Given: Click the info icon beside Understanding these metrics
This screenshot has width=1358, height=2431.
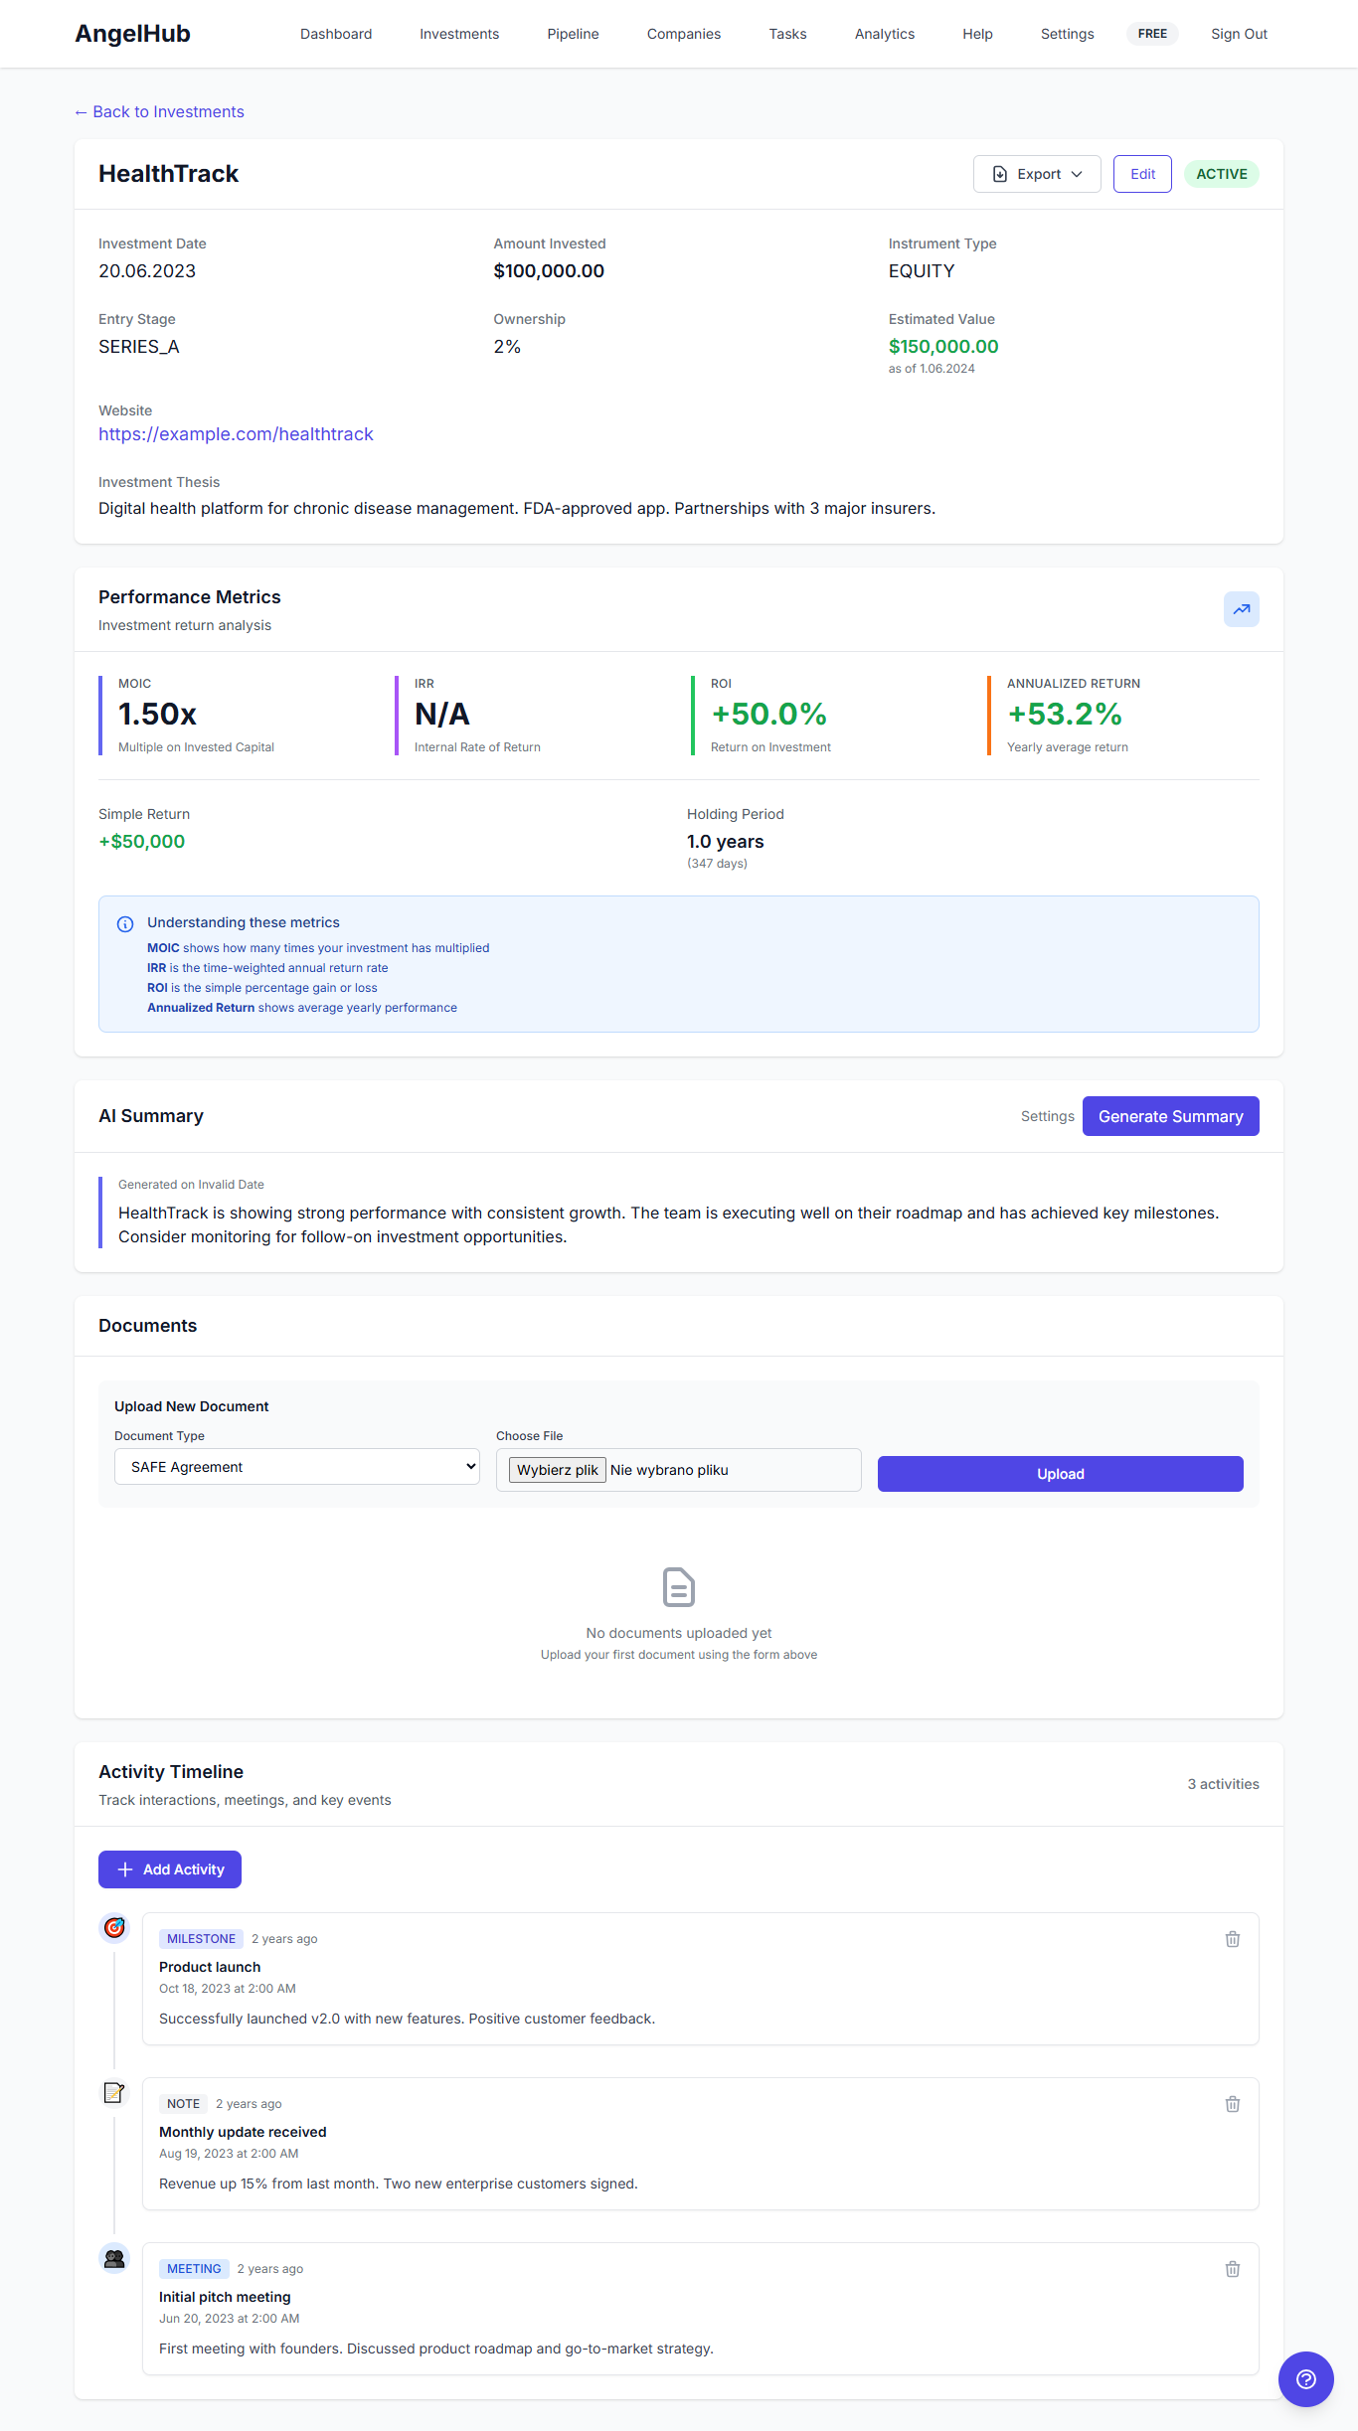Looking at the screenshot, I should click(125, 924).
